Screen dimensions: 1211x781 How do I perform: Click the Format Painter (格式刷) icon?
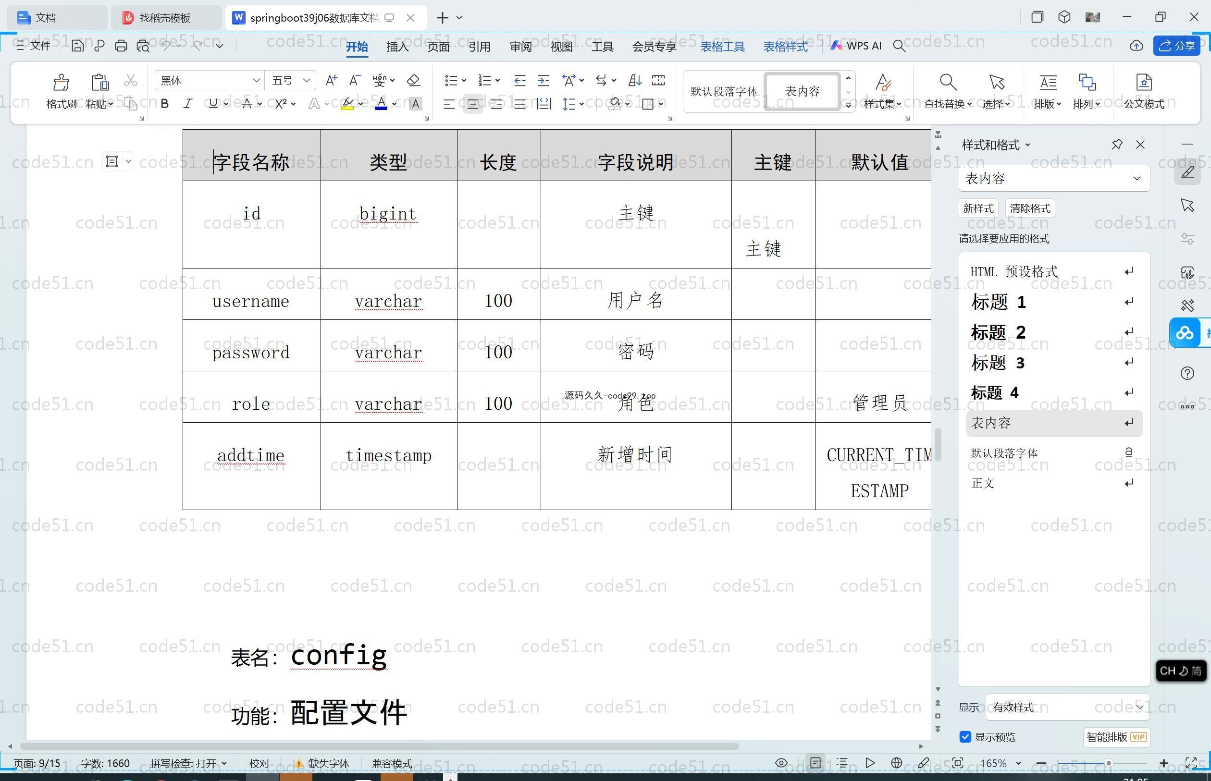(61, 82)
